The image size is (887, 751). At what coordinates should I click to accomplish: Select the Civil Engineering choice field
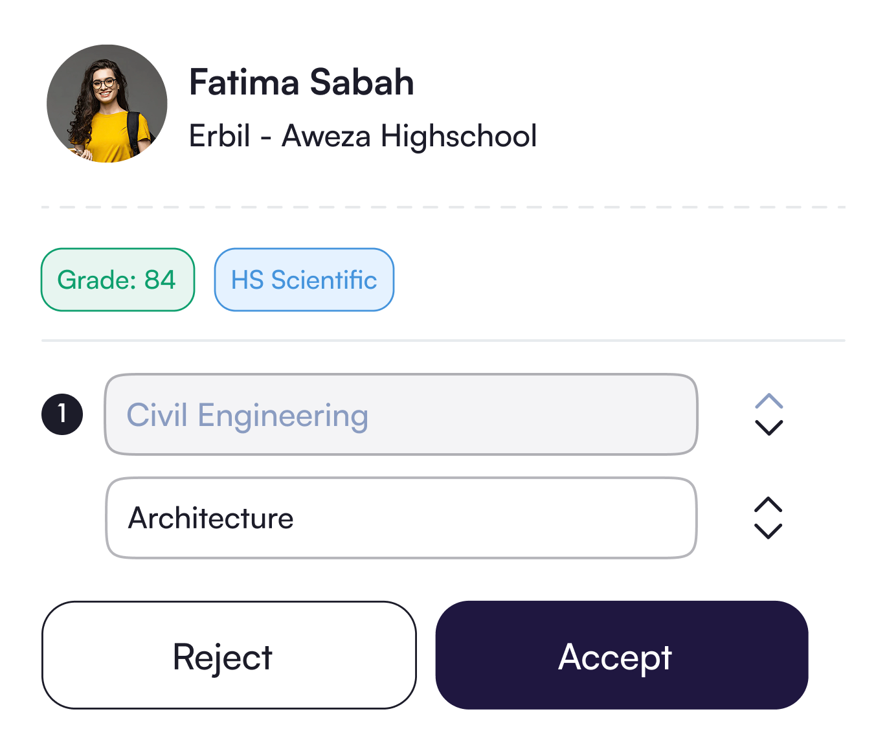point(401,414)
